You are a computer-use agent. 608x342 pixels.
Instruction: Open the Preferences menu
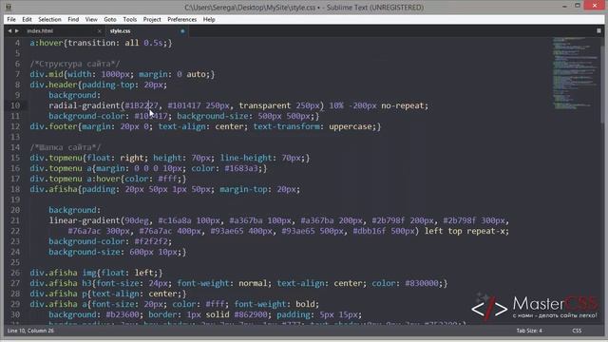pos(181,19)
